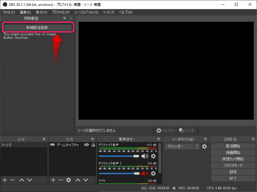Click "-0.3 dB" level readout
This screenshot has height=192, width=257.
click(x=151, y=145)
